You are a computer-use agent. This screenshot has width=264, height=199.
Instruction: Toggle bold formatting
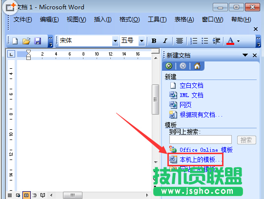(154, 41)
